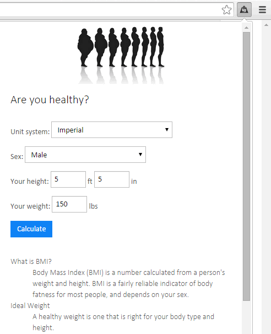Click the page scrollbar up arrow
Screen dimensions: 271x334
tap(267, 25)
